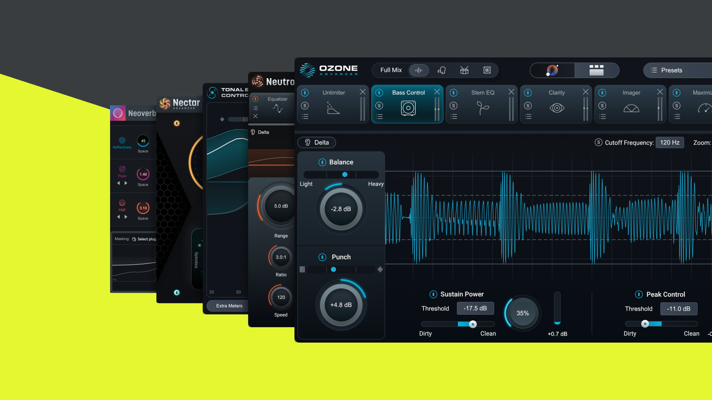
Task: Disable Sustain Power
Action: pyautogui.click(x=433, y=294)
